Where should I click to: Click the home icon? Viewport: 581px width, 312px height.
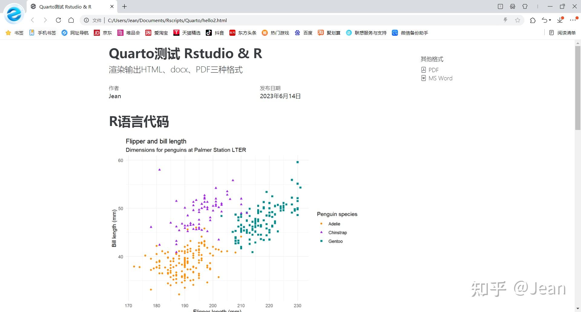tap(71, 20)
